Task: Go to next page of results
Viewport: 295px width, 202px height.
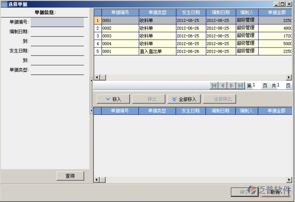Action: 232,86
